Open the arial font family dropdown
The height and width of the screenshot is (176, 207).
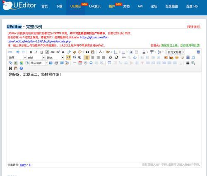pos(36,57)
